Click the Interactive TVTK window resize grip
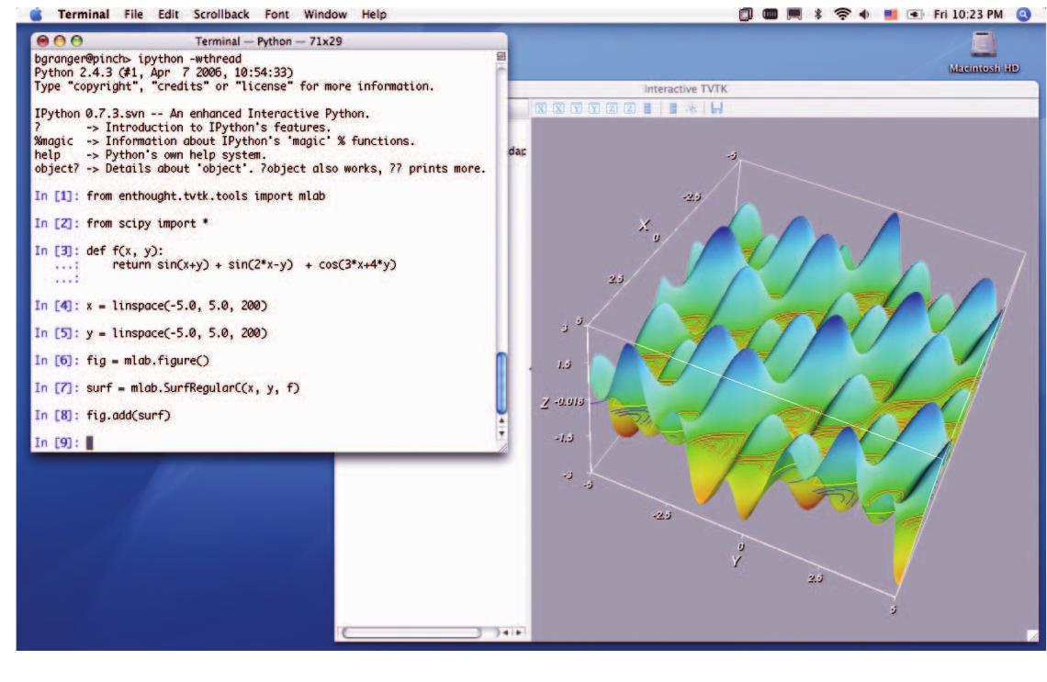 point(1033,635)
